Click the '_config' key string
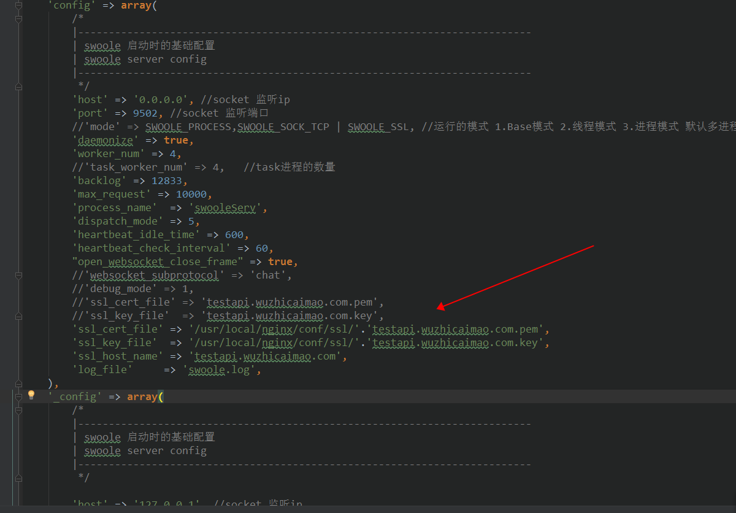This screenshot has height=513, width=736. pos(75,397)
